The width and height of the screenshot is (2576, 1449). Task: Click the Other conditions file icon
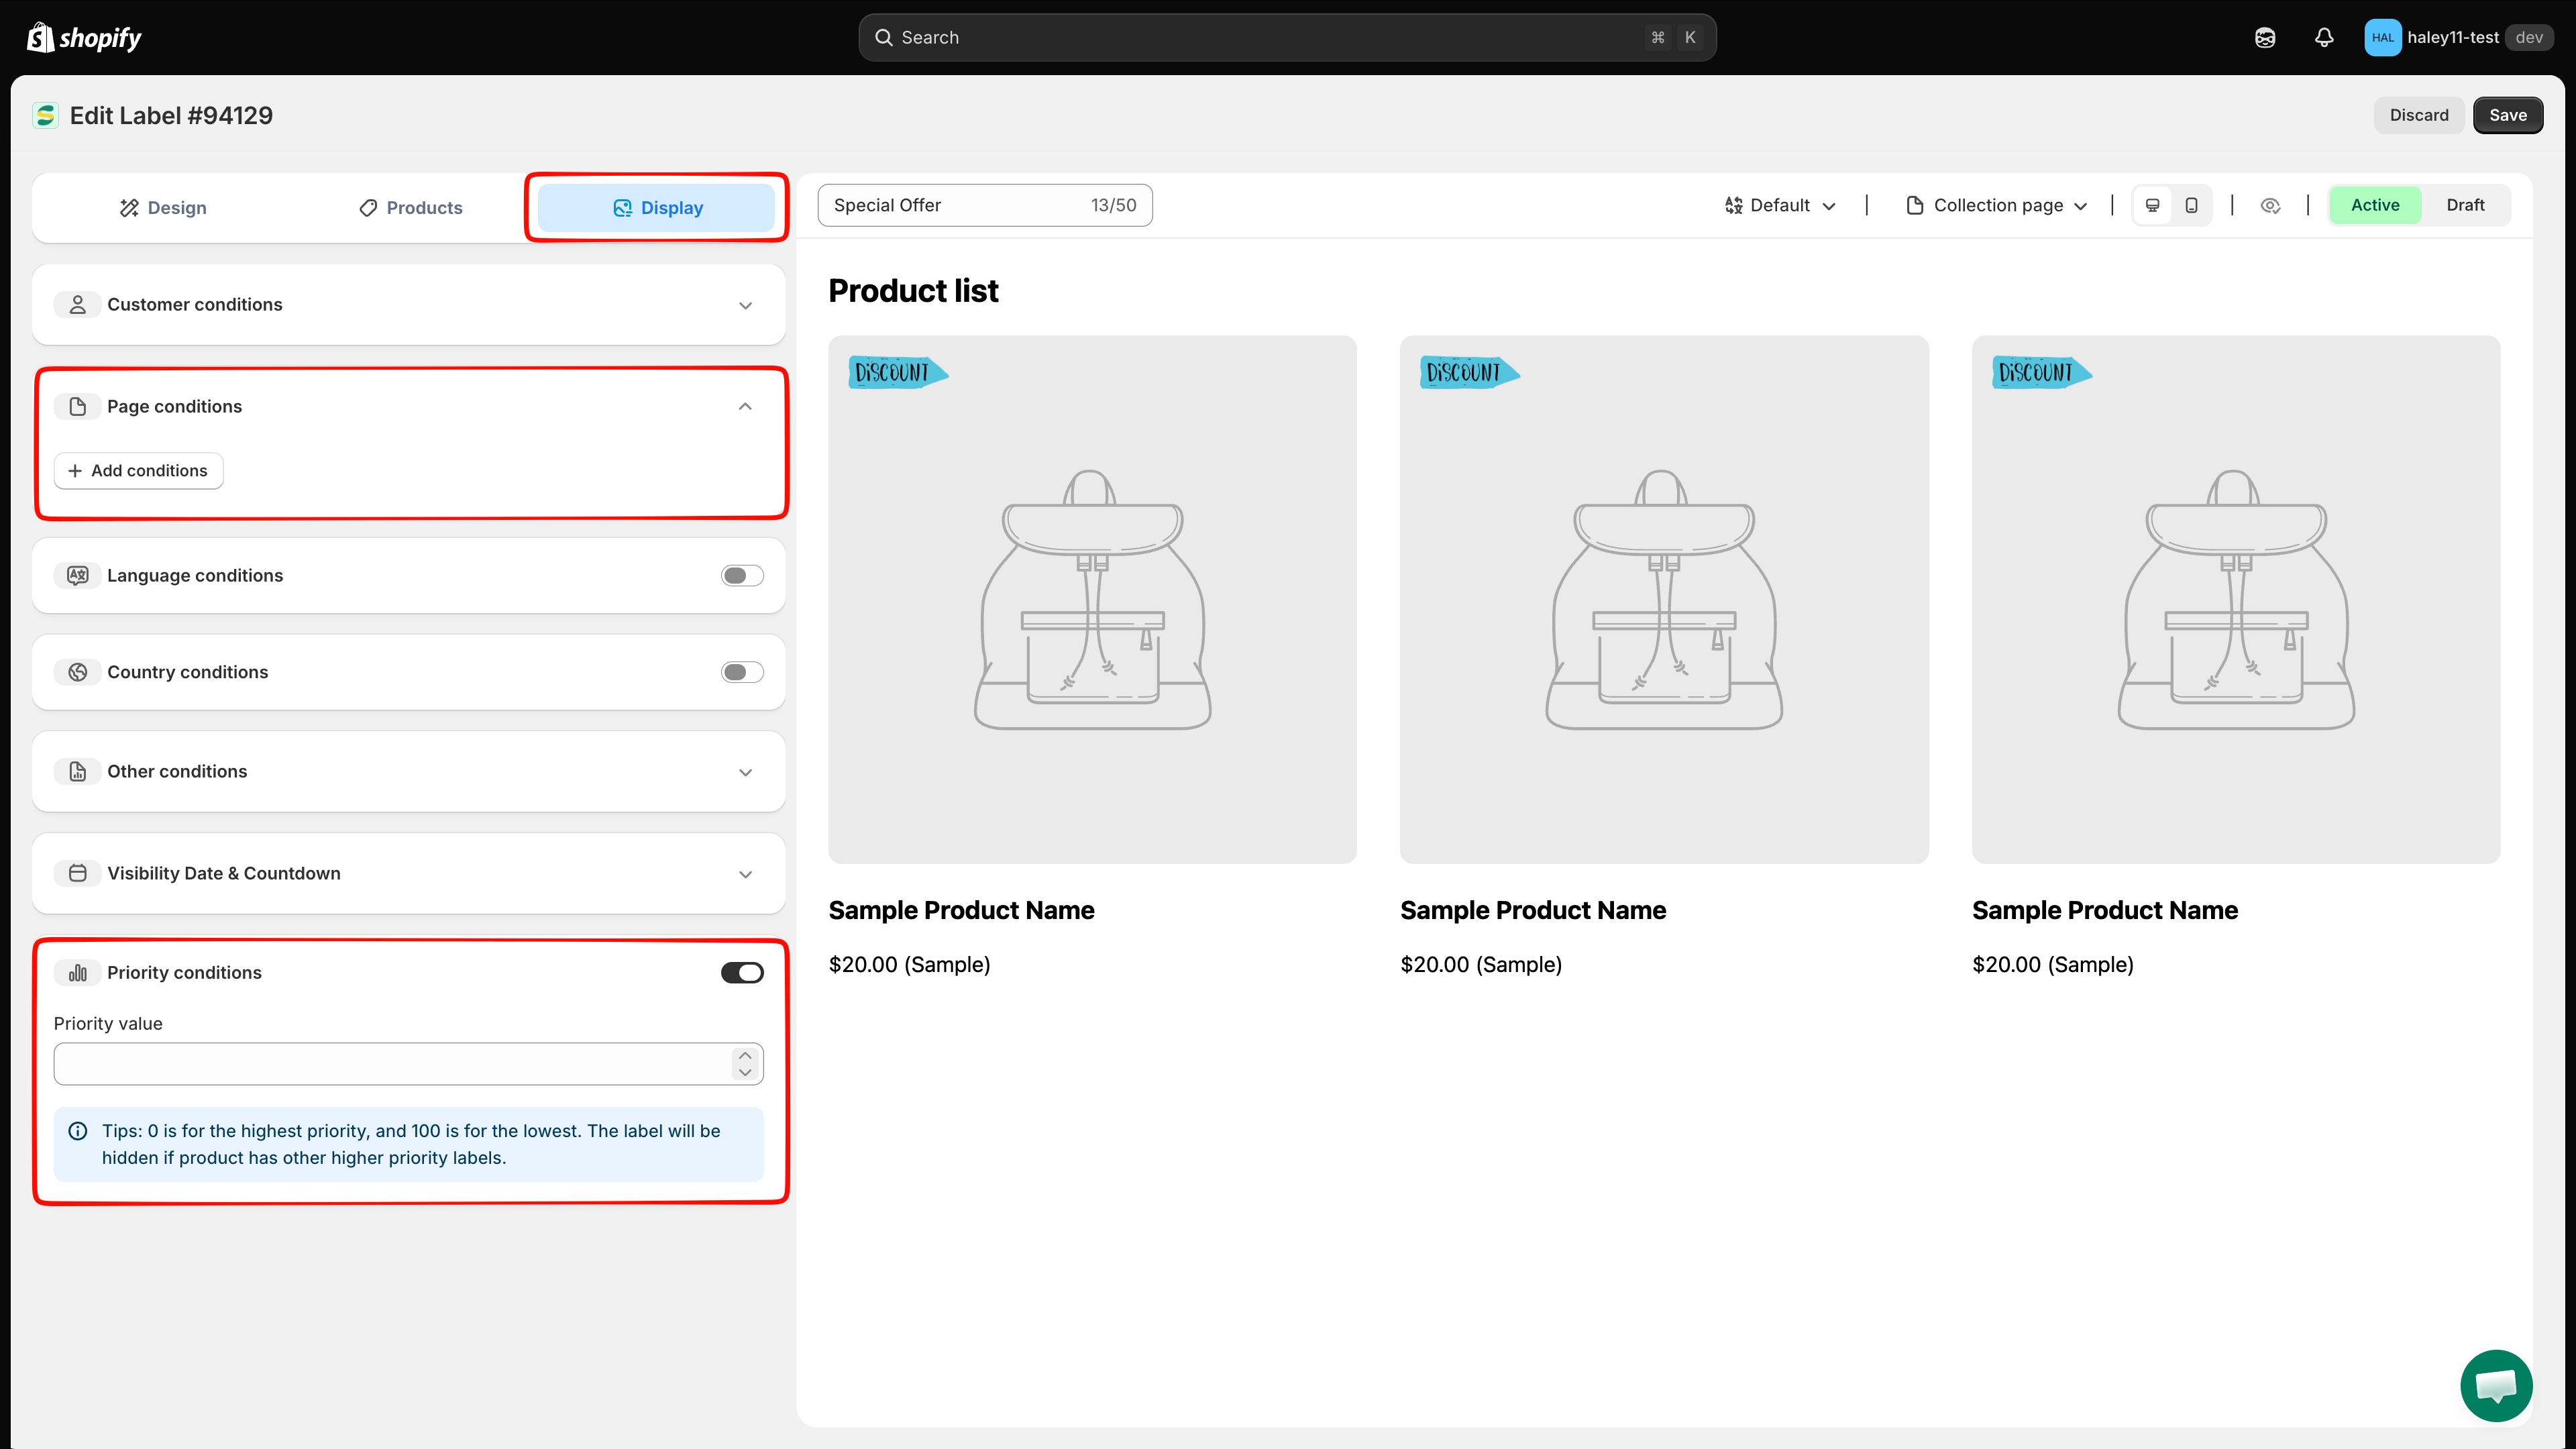77,771
